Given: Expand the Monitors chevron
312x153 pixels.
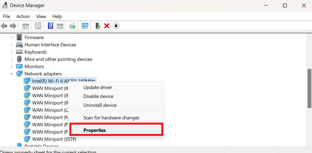Looking at the screenshot, I should coord(12,66).
